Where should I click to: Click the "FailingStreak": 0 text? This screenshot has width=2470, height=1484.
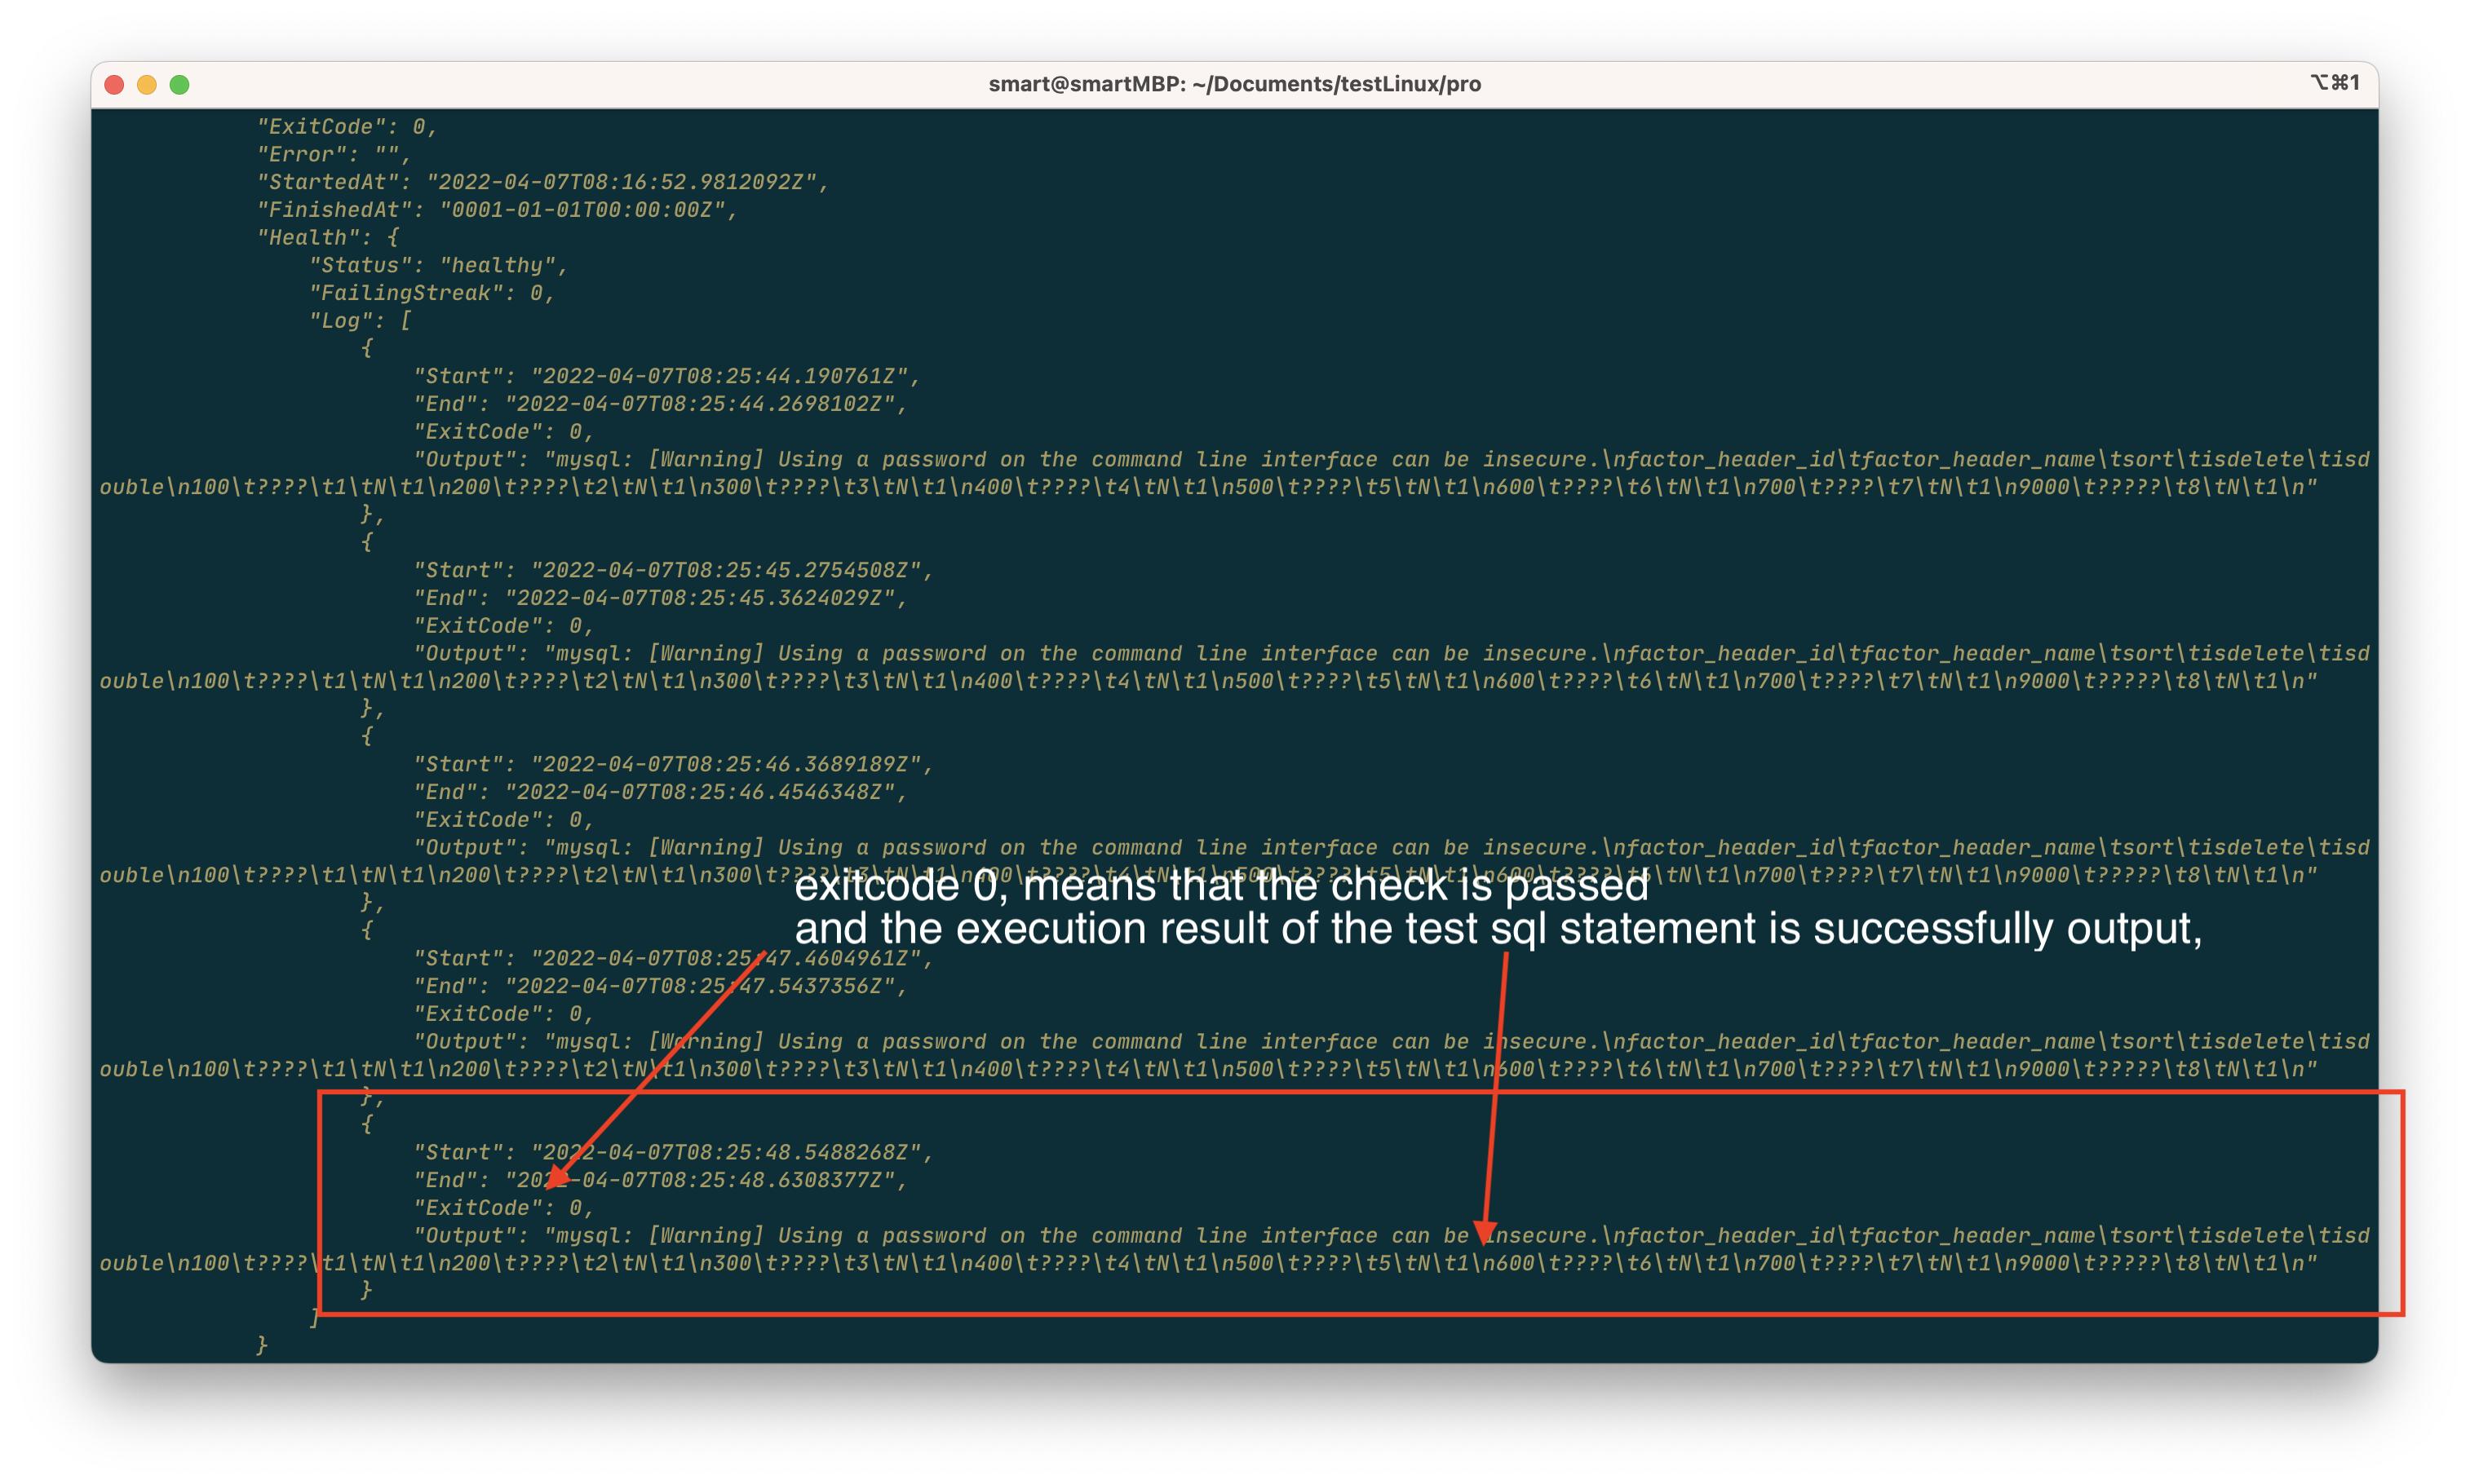pos(432,293)
